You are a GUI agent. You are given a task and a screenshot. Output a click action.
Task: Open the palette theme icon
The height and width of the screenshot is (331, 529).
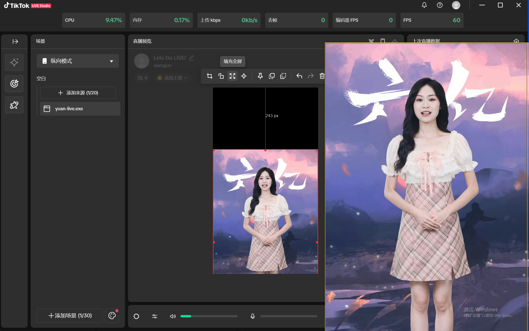point(112,316)
